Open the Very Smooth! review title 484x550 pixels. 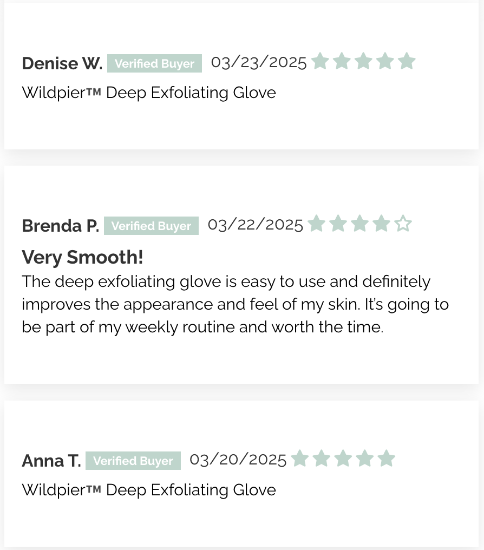[82, 257]
